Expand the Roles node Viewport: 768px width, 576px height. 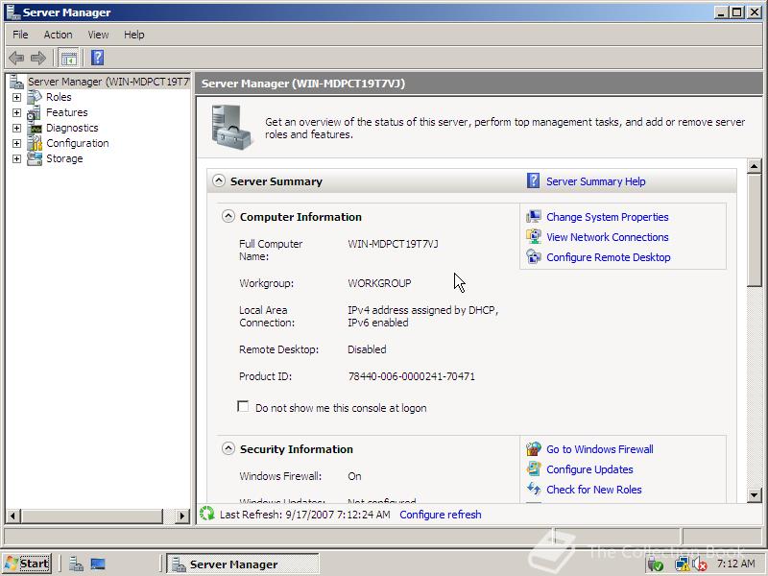(16, 98)
